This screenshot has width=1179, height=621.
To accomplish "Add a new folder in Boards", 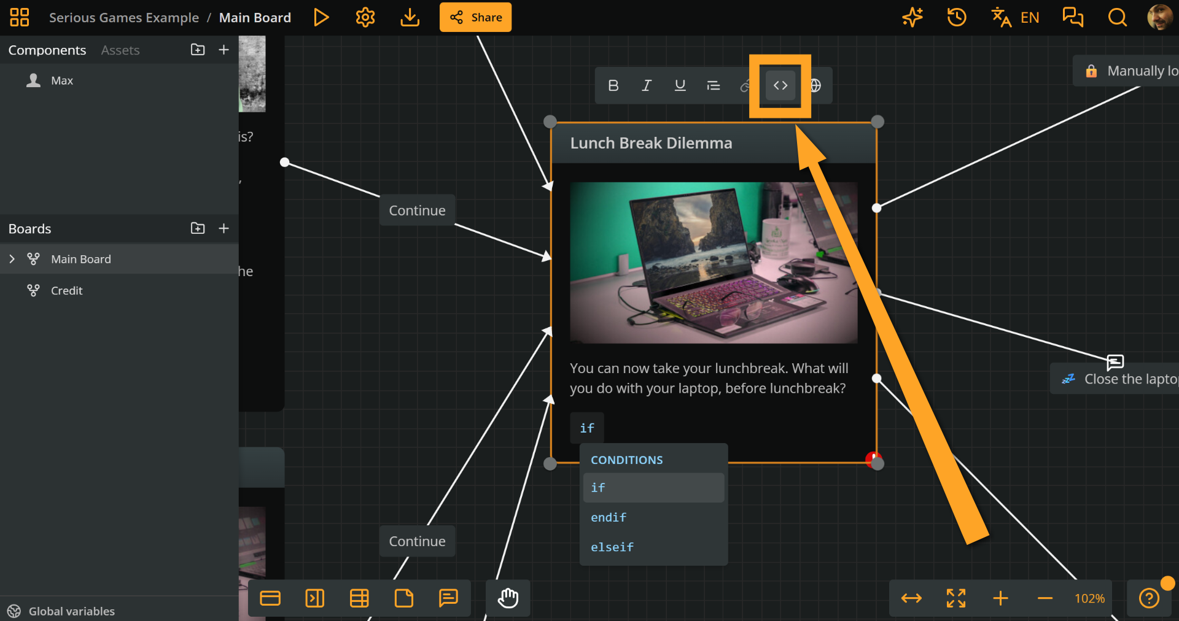I will tap(198, 228).
